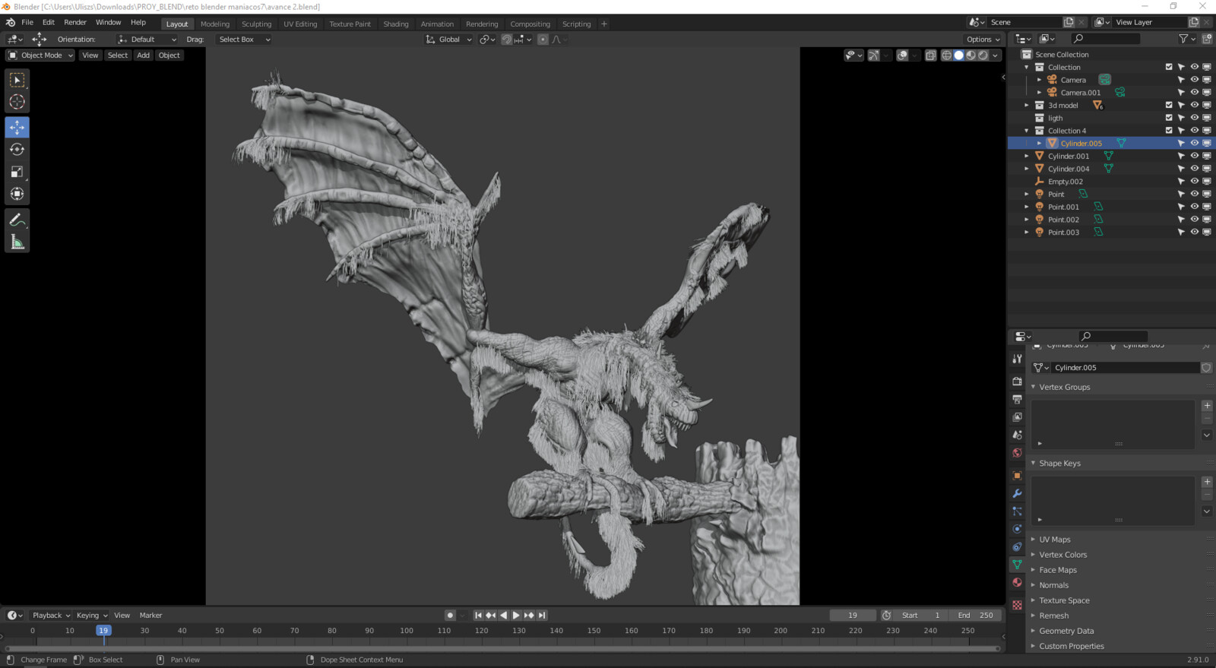
Task: Switch viewport to Material Preview shading
Action: [x=971, y=55]
